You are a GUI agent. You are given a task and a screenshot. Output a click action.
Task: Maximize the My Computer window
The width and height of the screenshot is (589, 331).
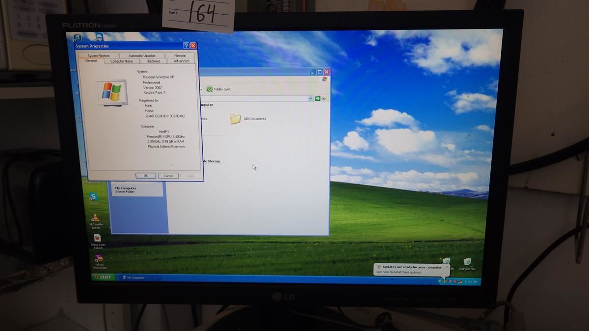[x=320, y=72]
